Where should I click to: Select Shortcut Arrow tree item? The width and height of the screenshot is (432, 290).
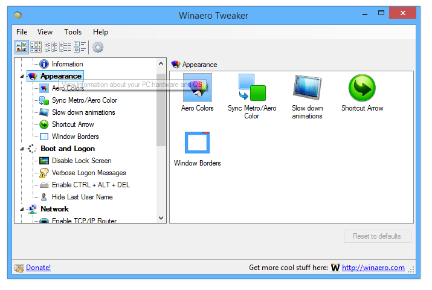pos(73,124)
